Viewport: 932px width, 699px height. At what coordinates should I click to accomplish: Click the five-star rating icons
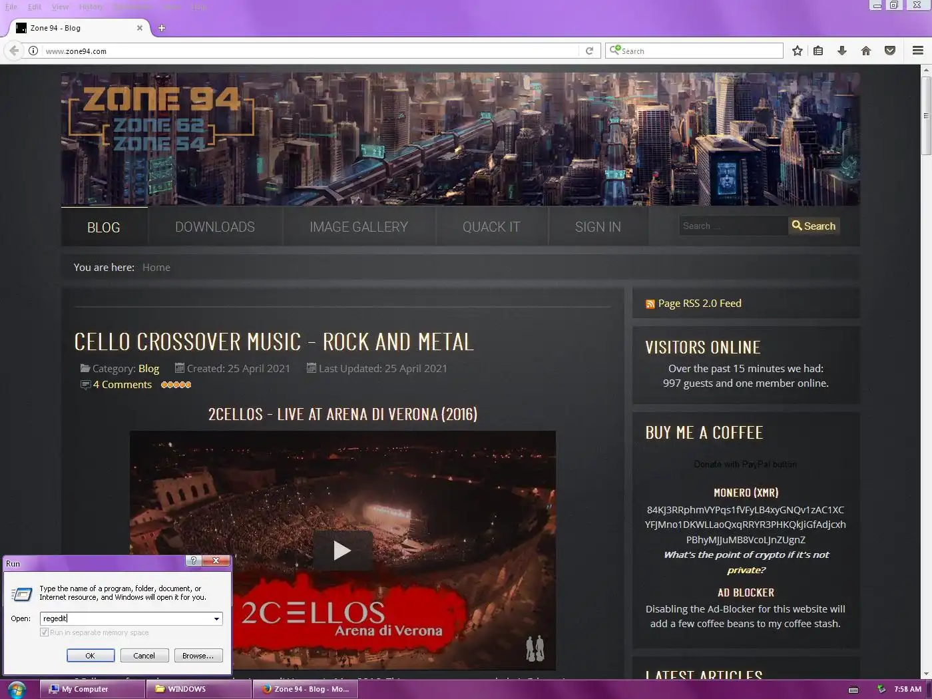coord(176,385)
